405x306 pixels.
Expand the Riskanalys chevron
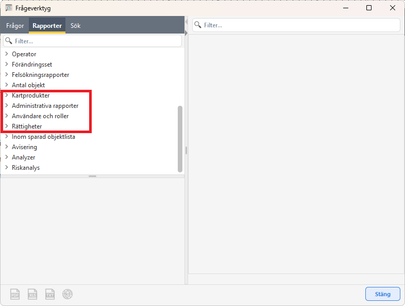(x=7, y=168)
